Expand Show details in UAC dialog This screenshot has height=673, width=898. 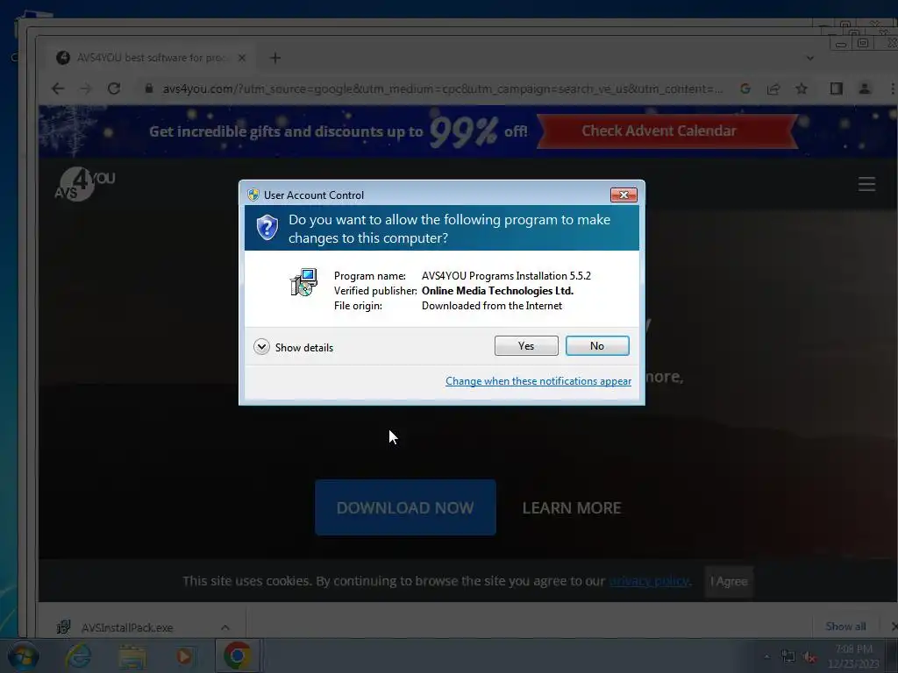[x=293, y=347]
